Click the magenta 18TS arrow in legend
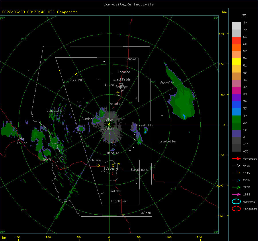 click(x=236, y=195)
